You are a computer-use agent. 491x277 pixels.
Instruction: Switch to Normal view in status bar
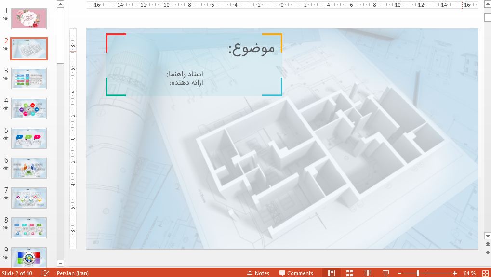tap(332, 273)
